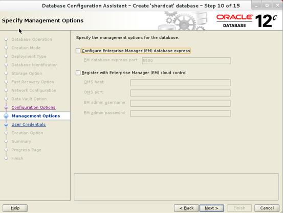Click the Management Options step bullet icon
This screenshot has height=213, width=284.
(x=6, y=116)
